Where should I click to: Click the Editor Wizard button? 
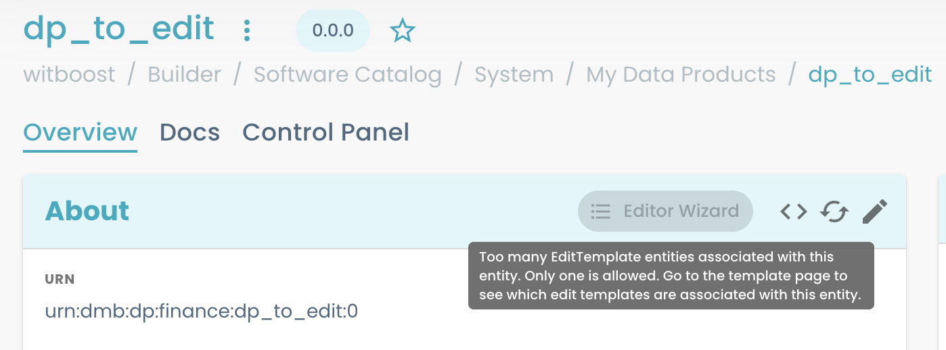(x=665, y=211)
